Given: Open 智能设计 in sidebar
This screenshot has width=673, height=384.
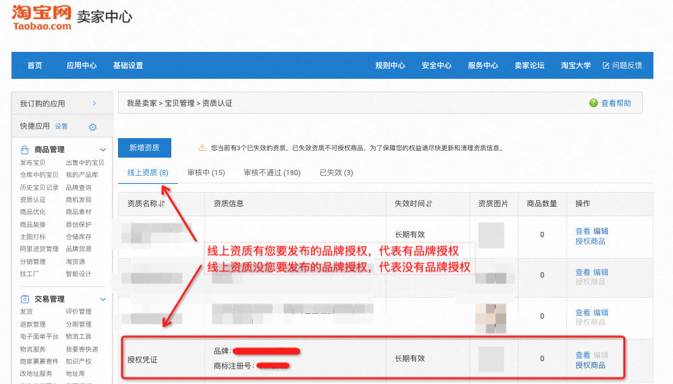Looking at the screenshot, I should tap(78, 274).
